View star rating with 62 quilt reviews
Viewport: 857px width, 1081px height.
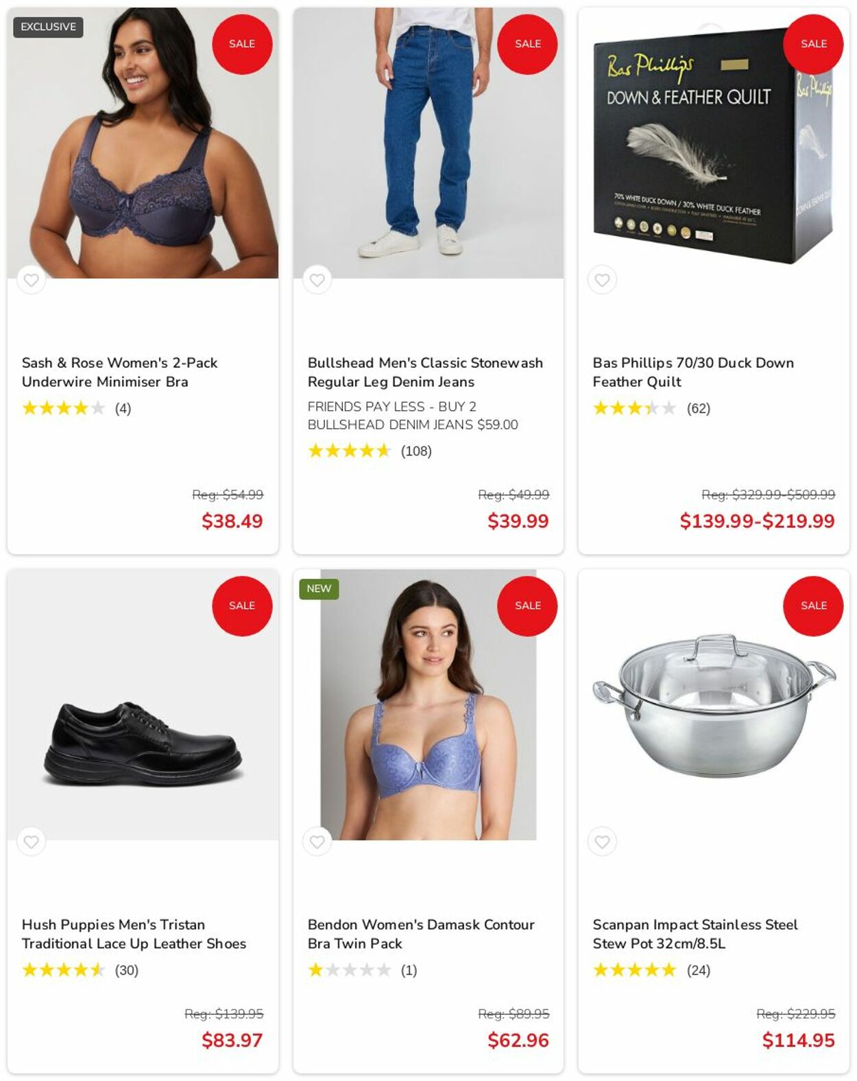tap(651, 409)
